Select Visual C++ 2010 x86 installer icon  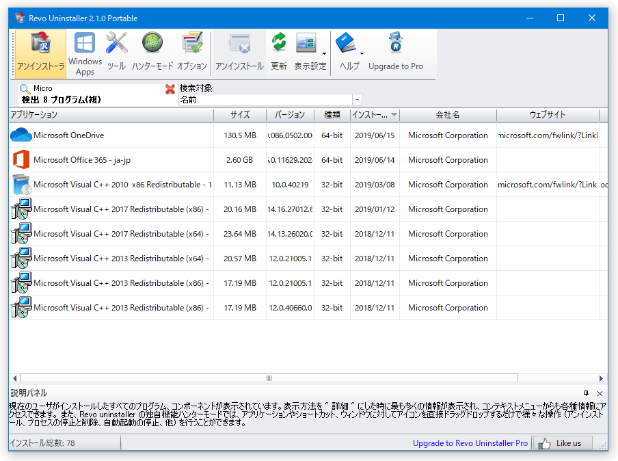pyautogui.click(x=21, y=184)
